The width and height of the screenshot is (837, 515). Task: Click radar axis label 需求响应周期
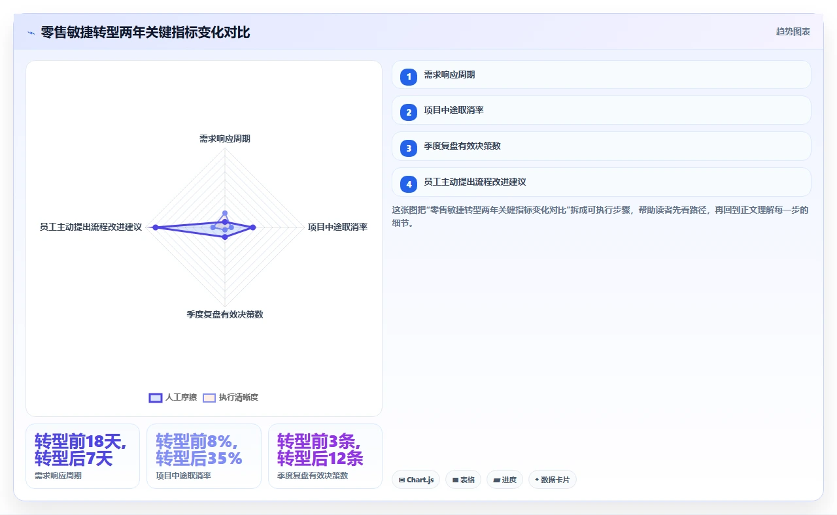tap(225, 139)
